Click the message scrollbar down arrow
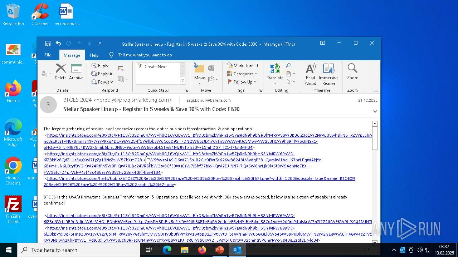Image resolution: width=458 pixels, height=257 pixels. [375, 243]
